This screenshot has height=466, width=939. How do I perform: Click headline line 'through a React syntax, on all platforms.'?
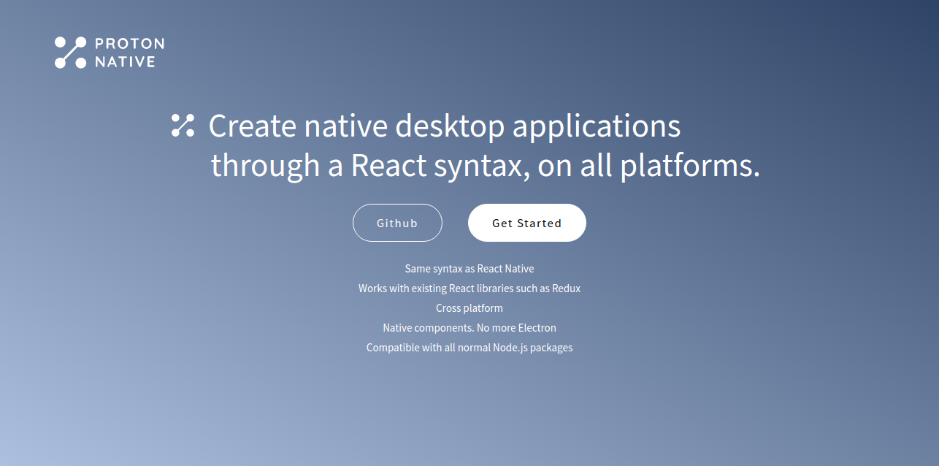(486, 165)
